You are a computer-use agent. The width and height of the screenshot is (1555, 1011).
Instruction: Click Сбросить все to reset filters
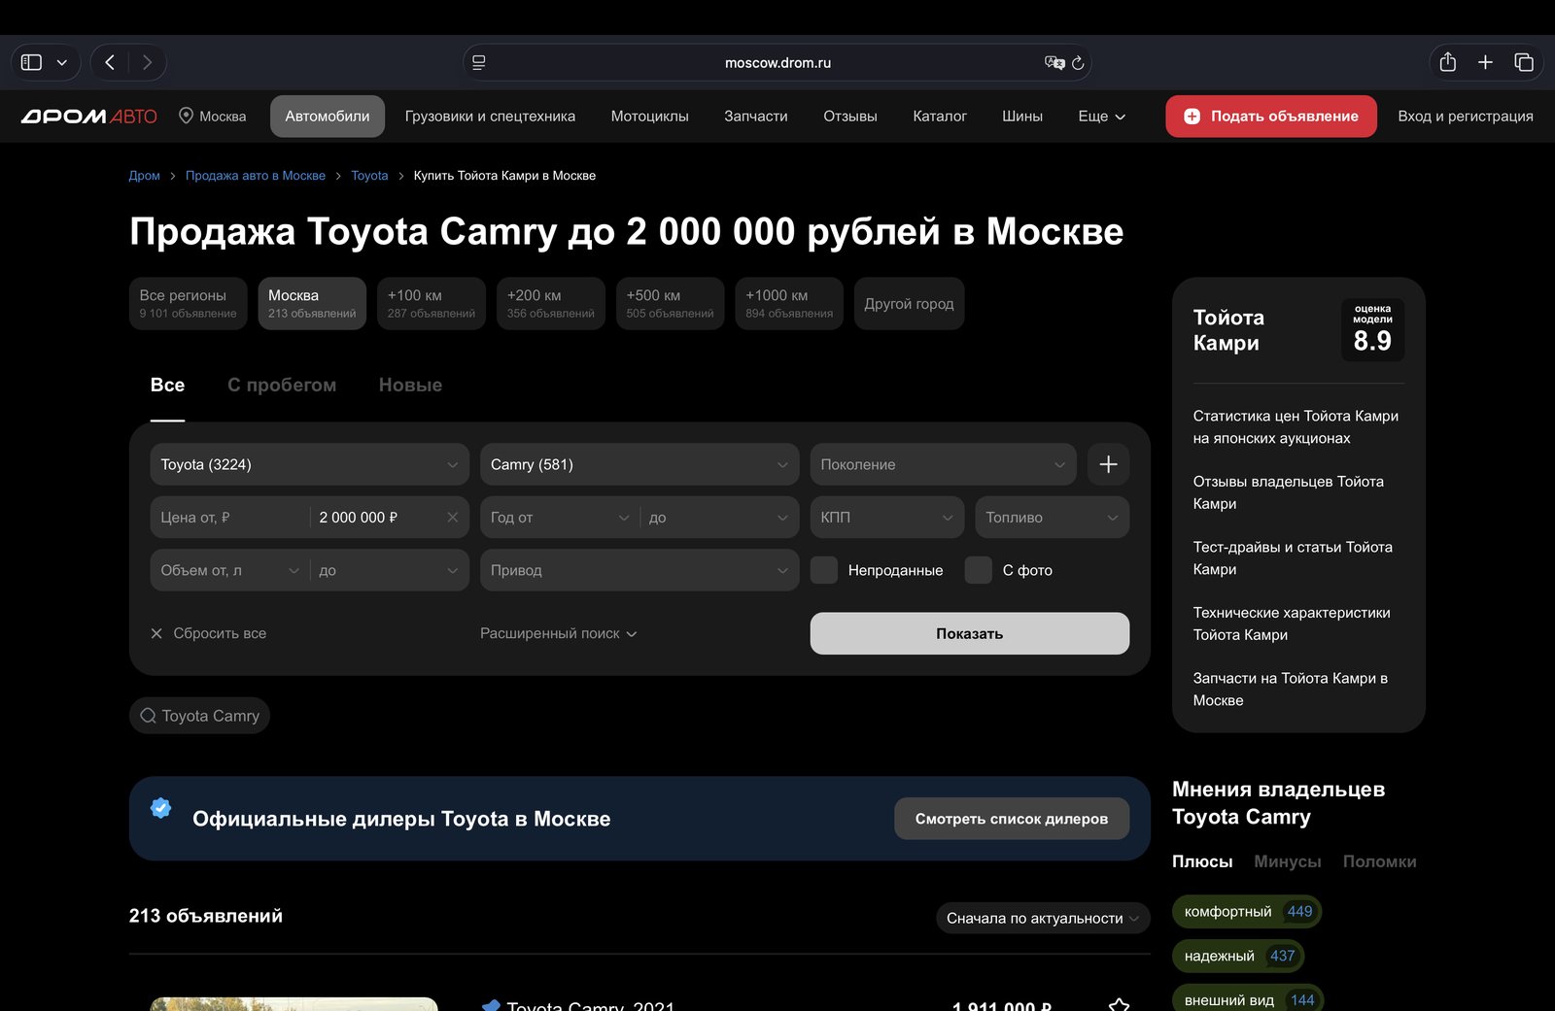[208, 633]
